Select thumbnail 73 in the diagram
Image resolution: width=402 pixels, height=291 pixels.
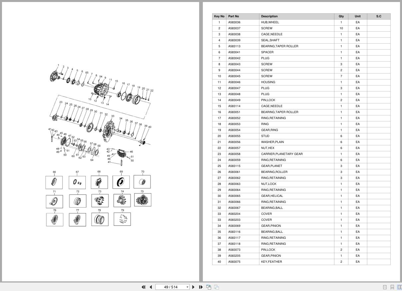pos(100,201)
